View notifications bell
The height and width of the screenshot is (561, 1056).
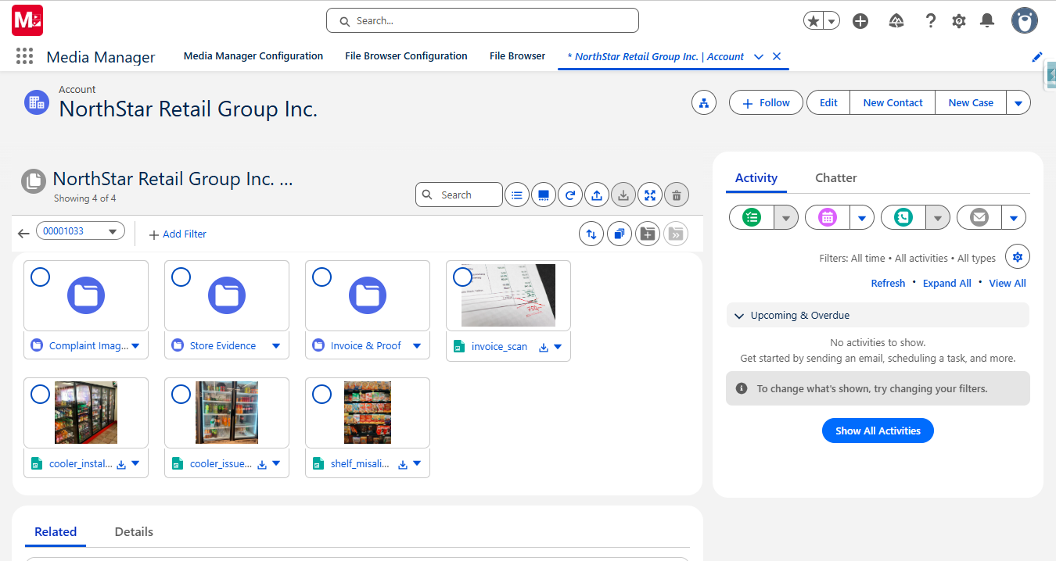coord(988,21)
